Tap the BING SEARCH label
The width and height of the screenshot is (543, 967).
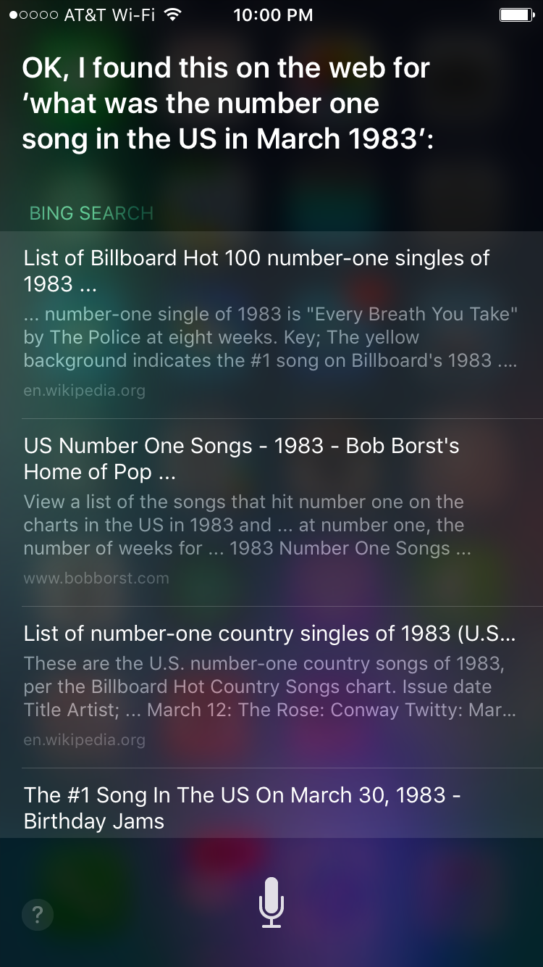click(91, 213)
